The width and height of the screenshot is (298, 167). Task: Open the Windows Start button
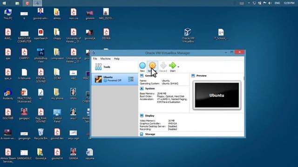coord(4,3)
